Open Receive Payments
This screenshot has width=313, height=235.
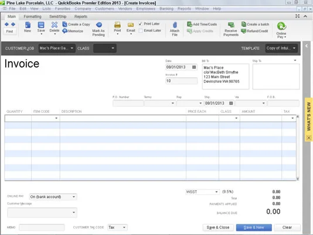tap(231, 29)
